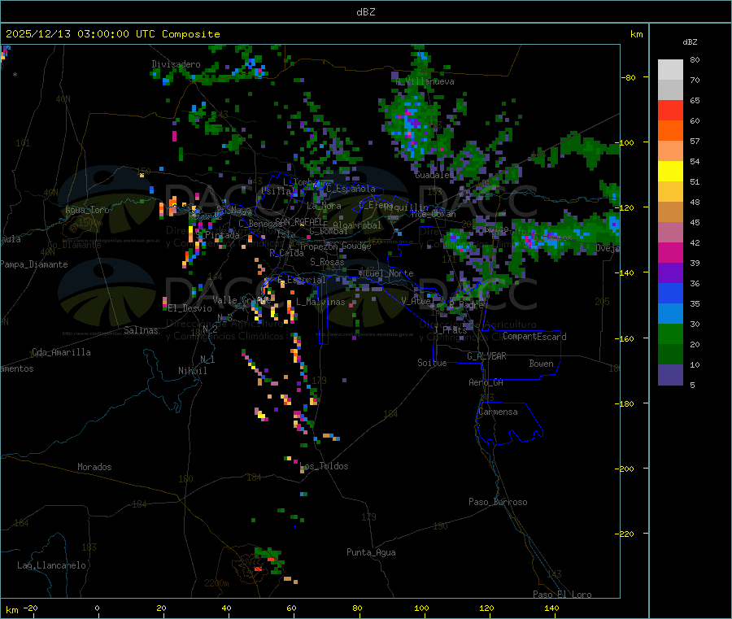The image size is (732, 619).
Task: Click the bright green 20-30 dBZ legend swatch
Action: coord(670,333)
